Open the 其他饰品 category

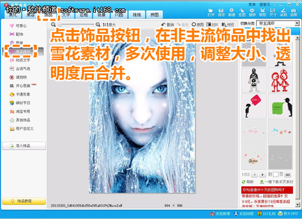coord(20,120)
